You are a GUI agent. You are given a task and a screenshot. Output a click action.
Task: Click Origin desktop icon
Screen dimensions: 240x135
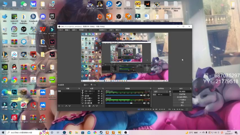[100, 18]
